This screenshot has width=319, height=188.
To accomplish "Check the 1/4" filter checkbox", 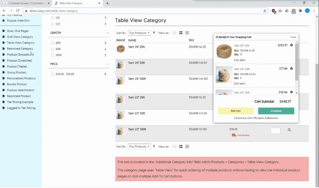I will point(53,18).
